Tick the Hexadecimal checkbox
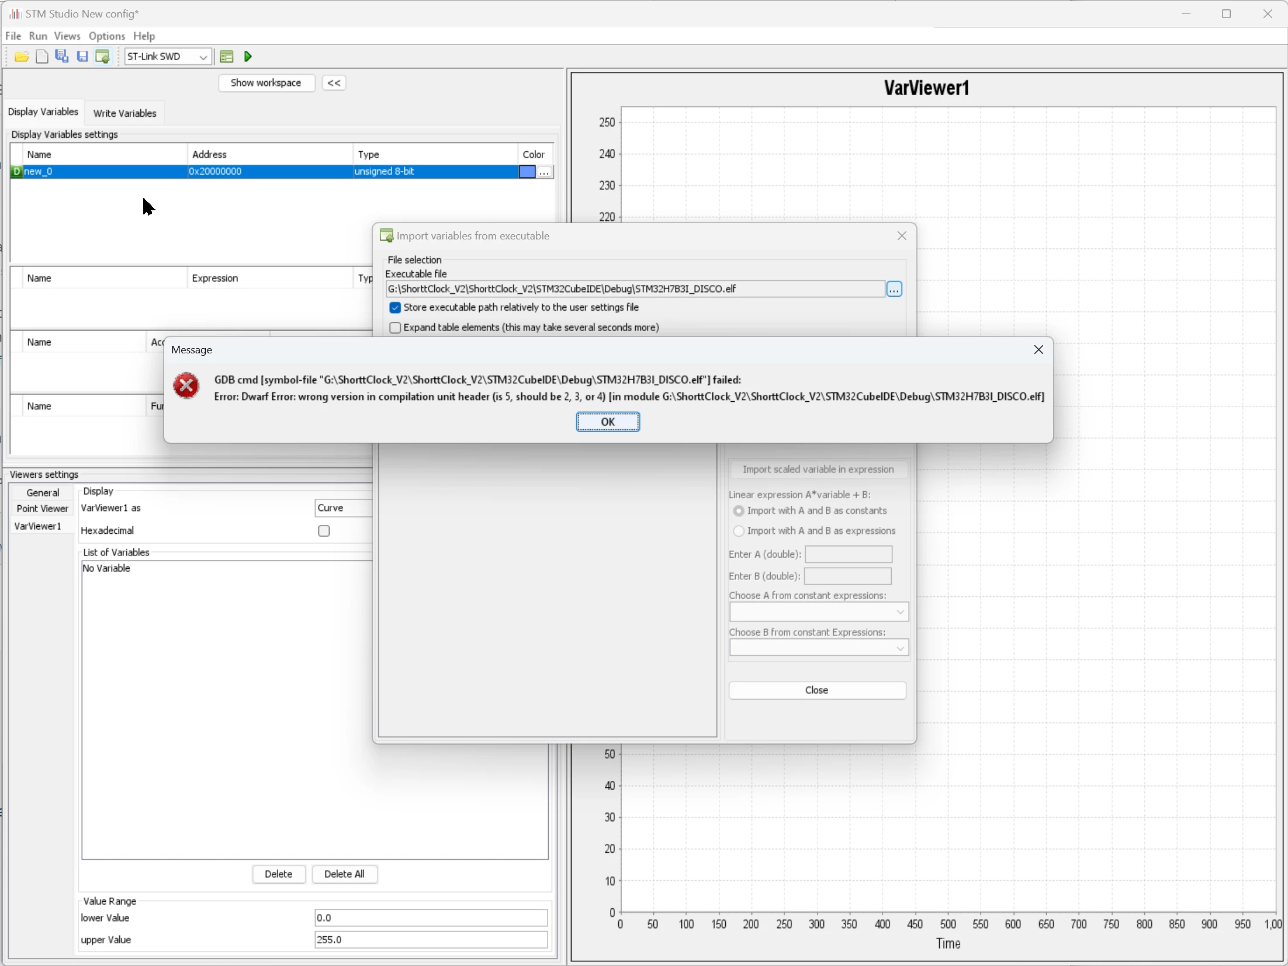 [x=324, y=531]
